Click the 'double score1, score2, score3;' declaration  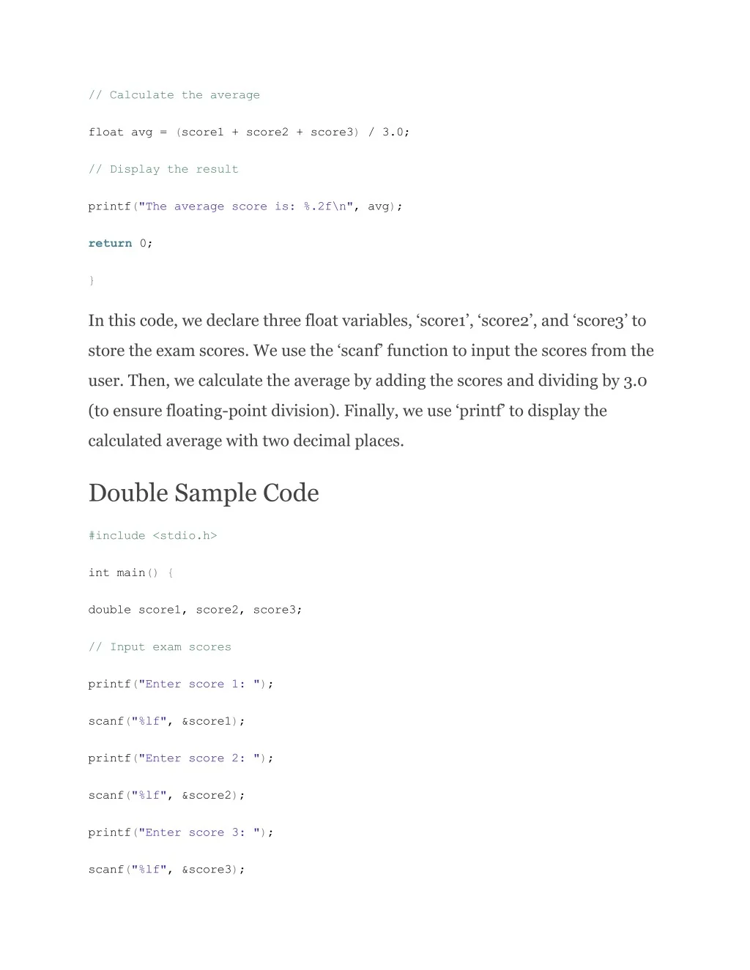196,610
